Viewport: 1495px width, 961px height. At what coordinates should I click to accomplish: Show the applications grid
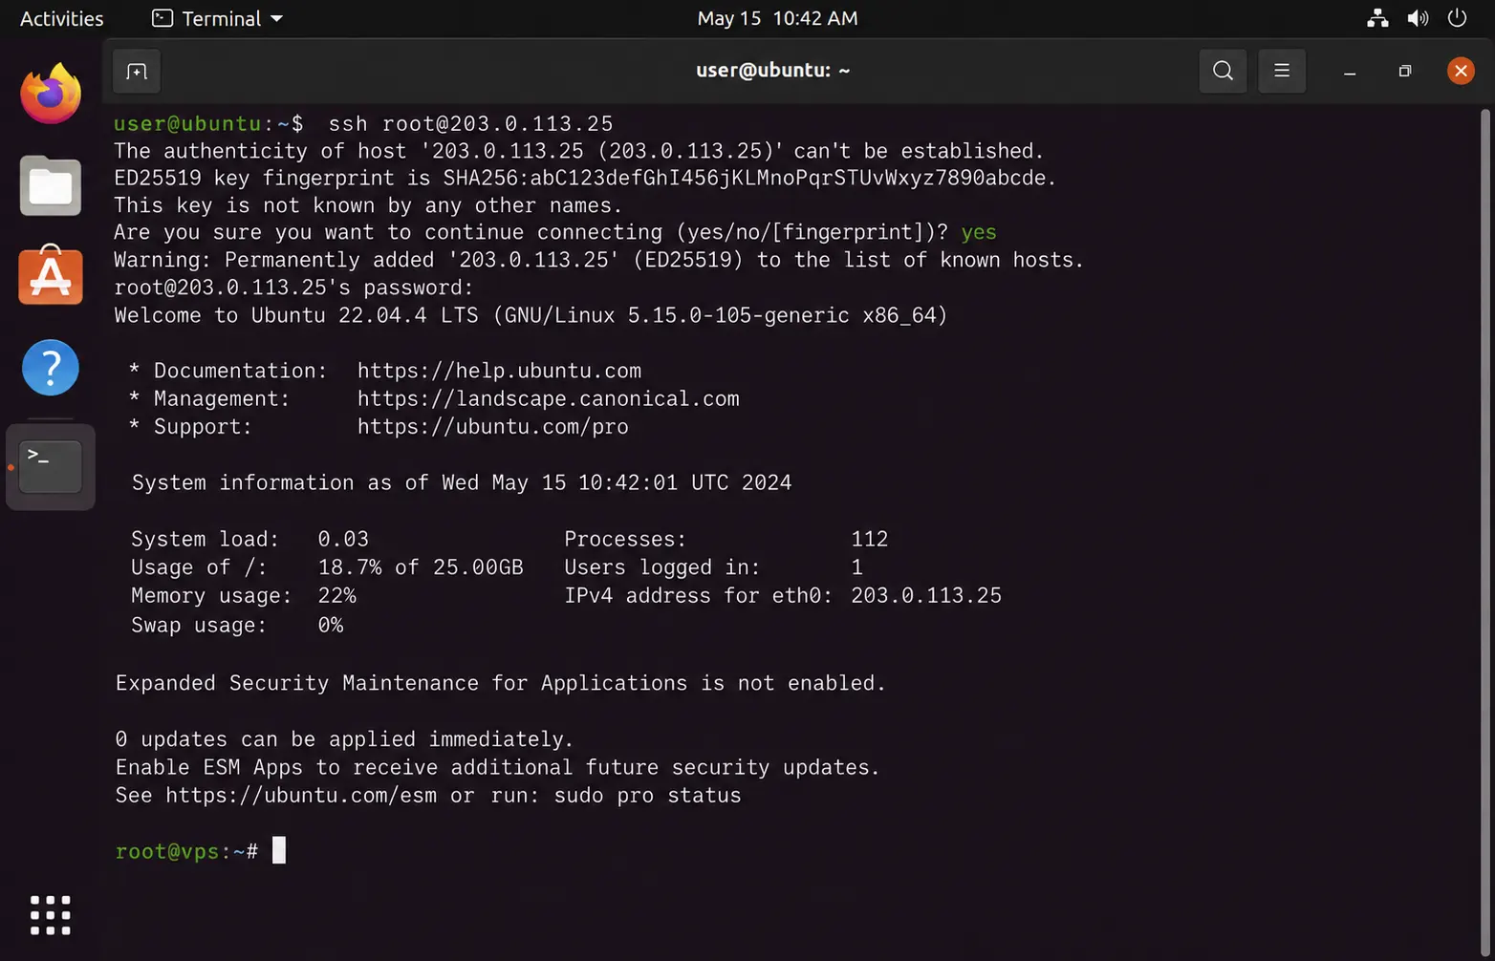point(51,915)
